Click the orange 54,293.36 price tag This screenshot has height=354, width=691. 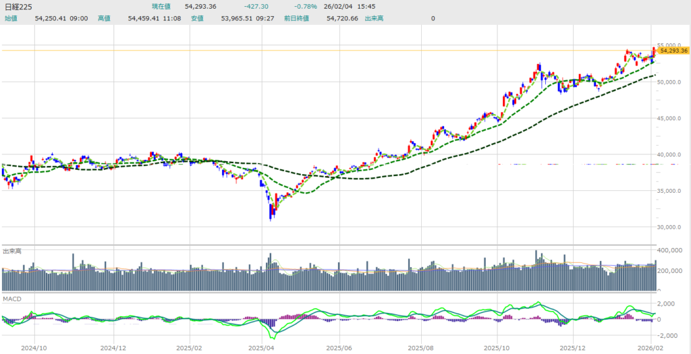click(x=673, y=51)
